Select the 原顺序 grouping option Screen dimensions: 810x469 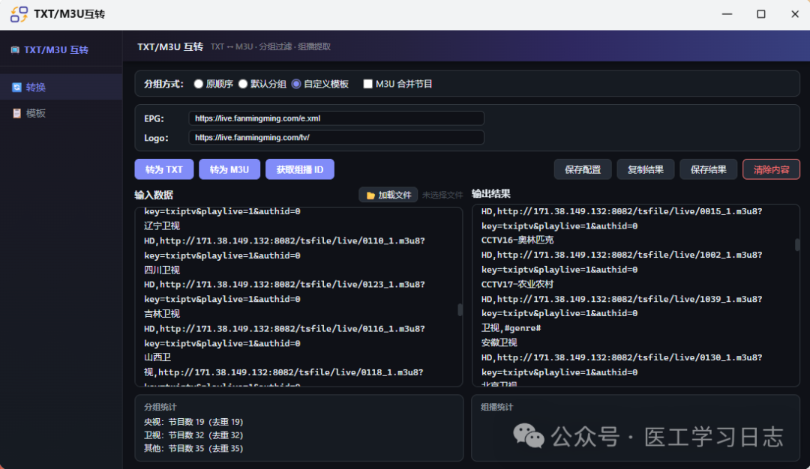pos(198,83)
